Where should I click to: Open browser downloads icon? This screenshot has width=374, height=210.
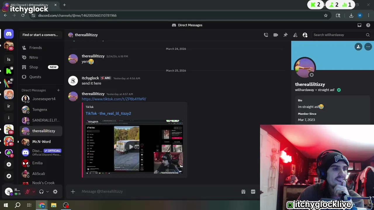[x=351, y=15]
